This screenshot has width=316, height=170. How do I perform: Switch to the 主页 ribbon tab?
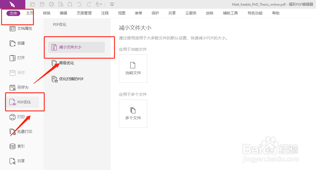click(x=30, y=13)
